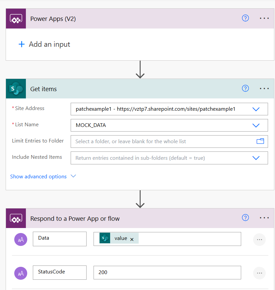Click the plus icon beside Add an input
The height and width of the screenshot is (290, 275).
point(22,44)
